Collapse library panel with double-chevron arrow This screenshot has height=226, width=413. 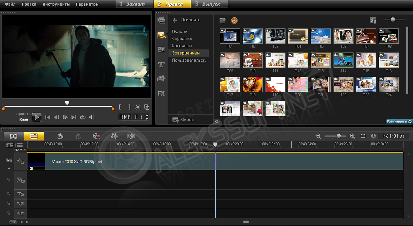217,121
